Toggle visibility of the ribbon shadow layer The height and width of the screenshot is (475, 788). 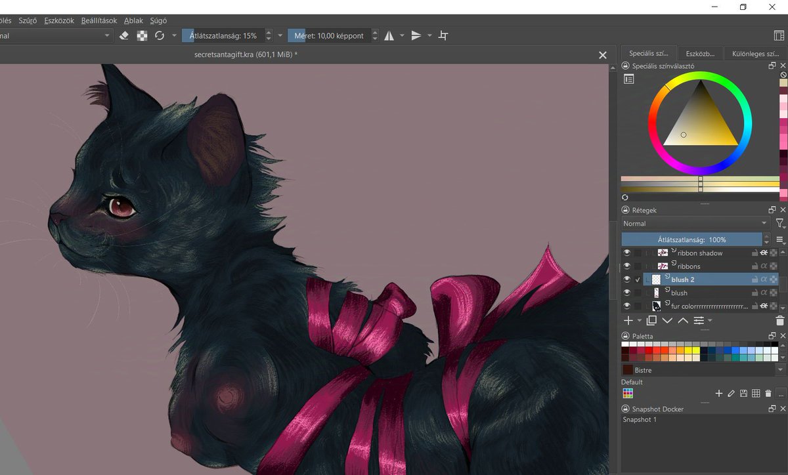627,253
